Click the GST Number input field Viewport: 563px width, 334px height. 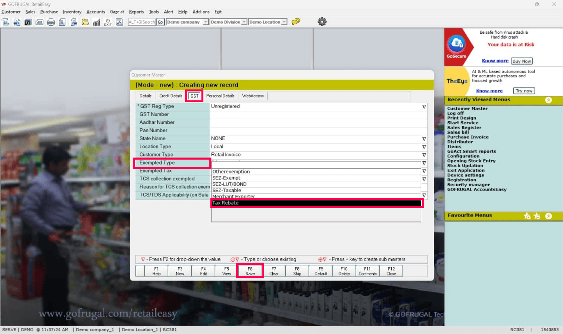click(x=318, y=115)
